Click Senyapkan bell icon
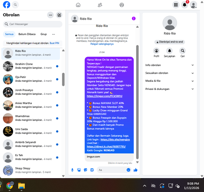Viewport: 204px width, 192px height. point(169,51)
